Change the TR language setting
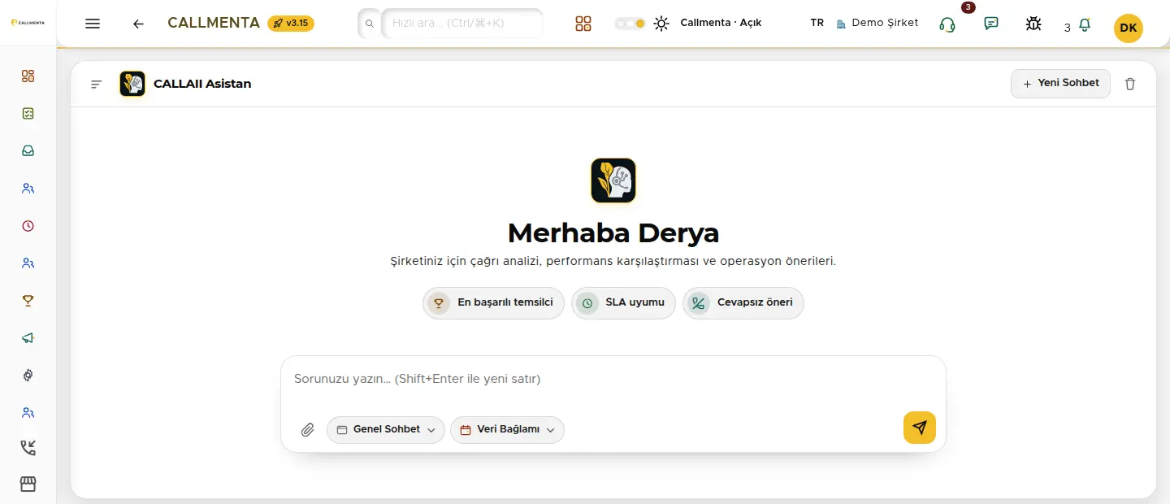The height and width of the screenshot is (504, 1170). (817, 23)
